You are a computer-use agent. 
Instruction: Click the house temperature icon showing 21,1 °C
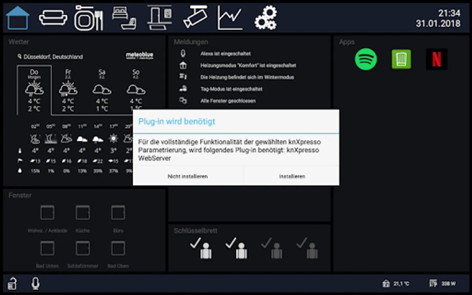pos(386,284)
